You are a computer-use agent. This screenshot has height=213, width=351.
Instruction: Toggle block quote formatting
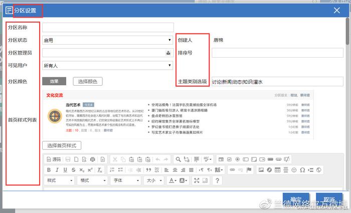[148, 170]
